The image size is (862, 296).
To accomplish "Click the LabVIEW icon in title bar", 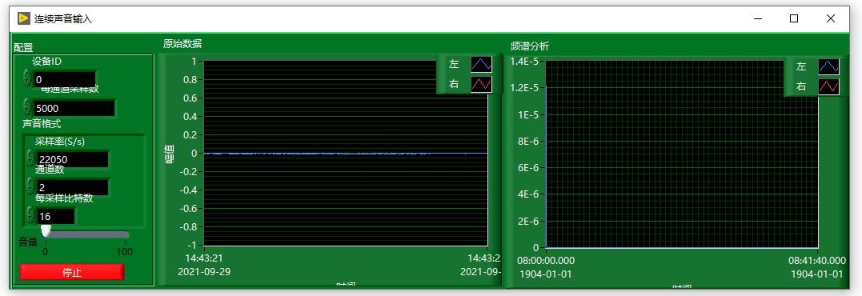I will [x=23, y=18].
